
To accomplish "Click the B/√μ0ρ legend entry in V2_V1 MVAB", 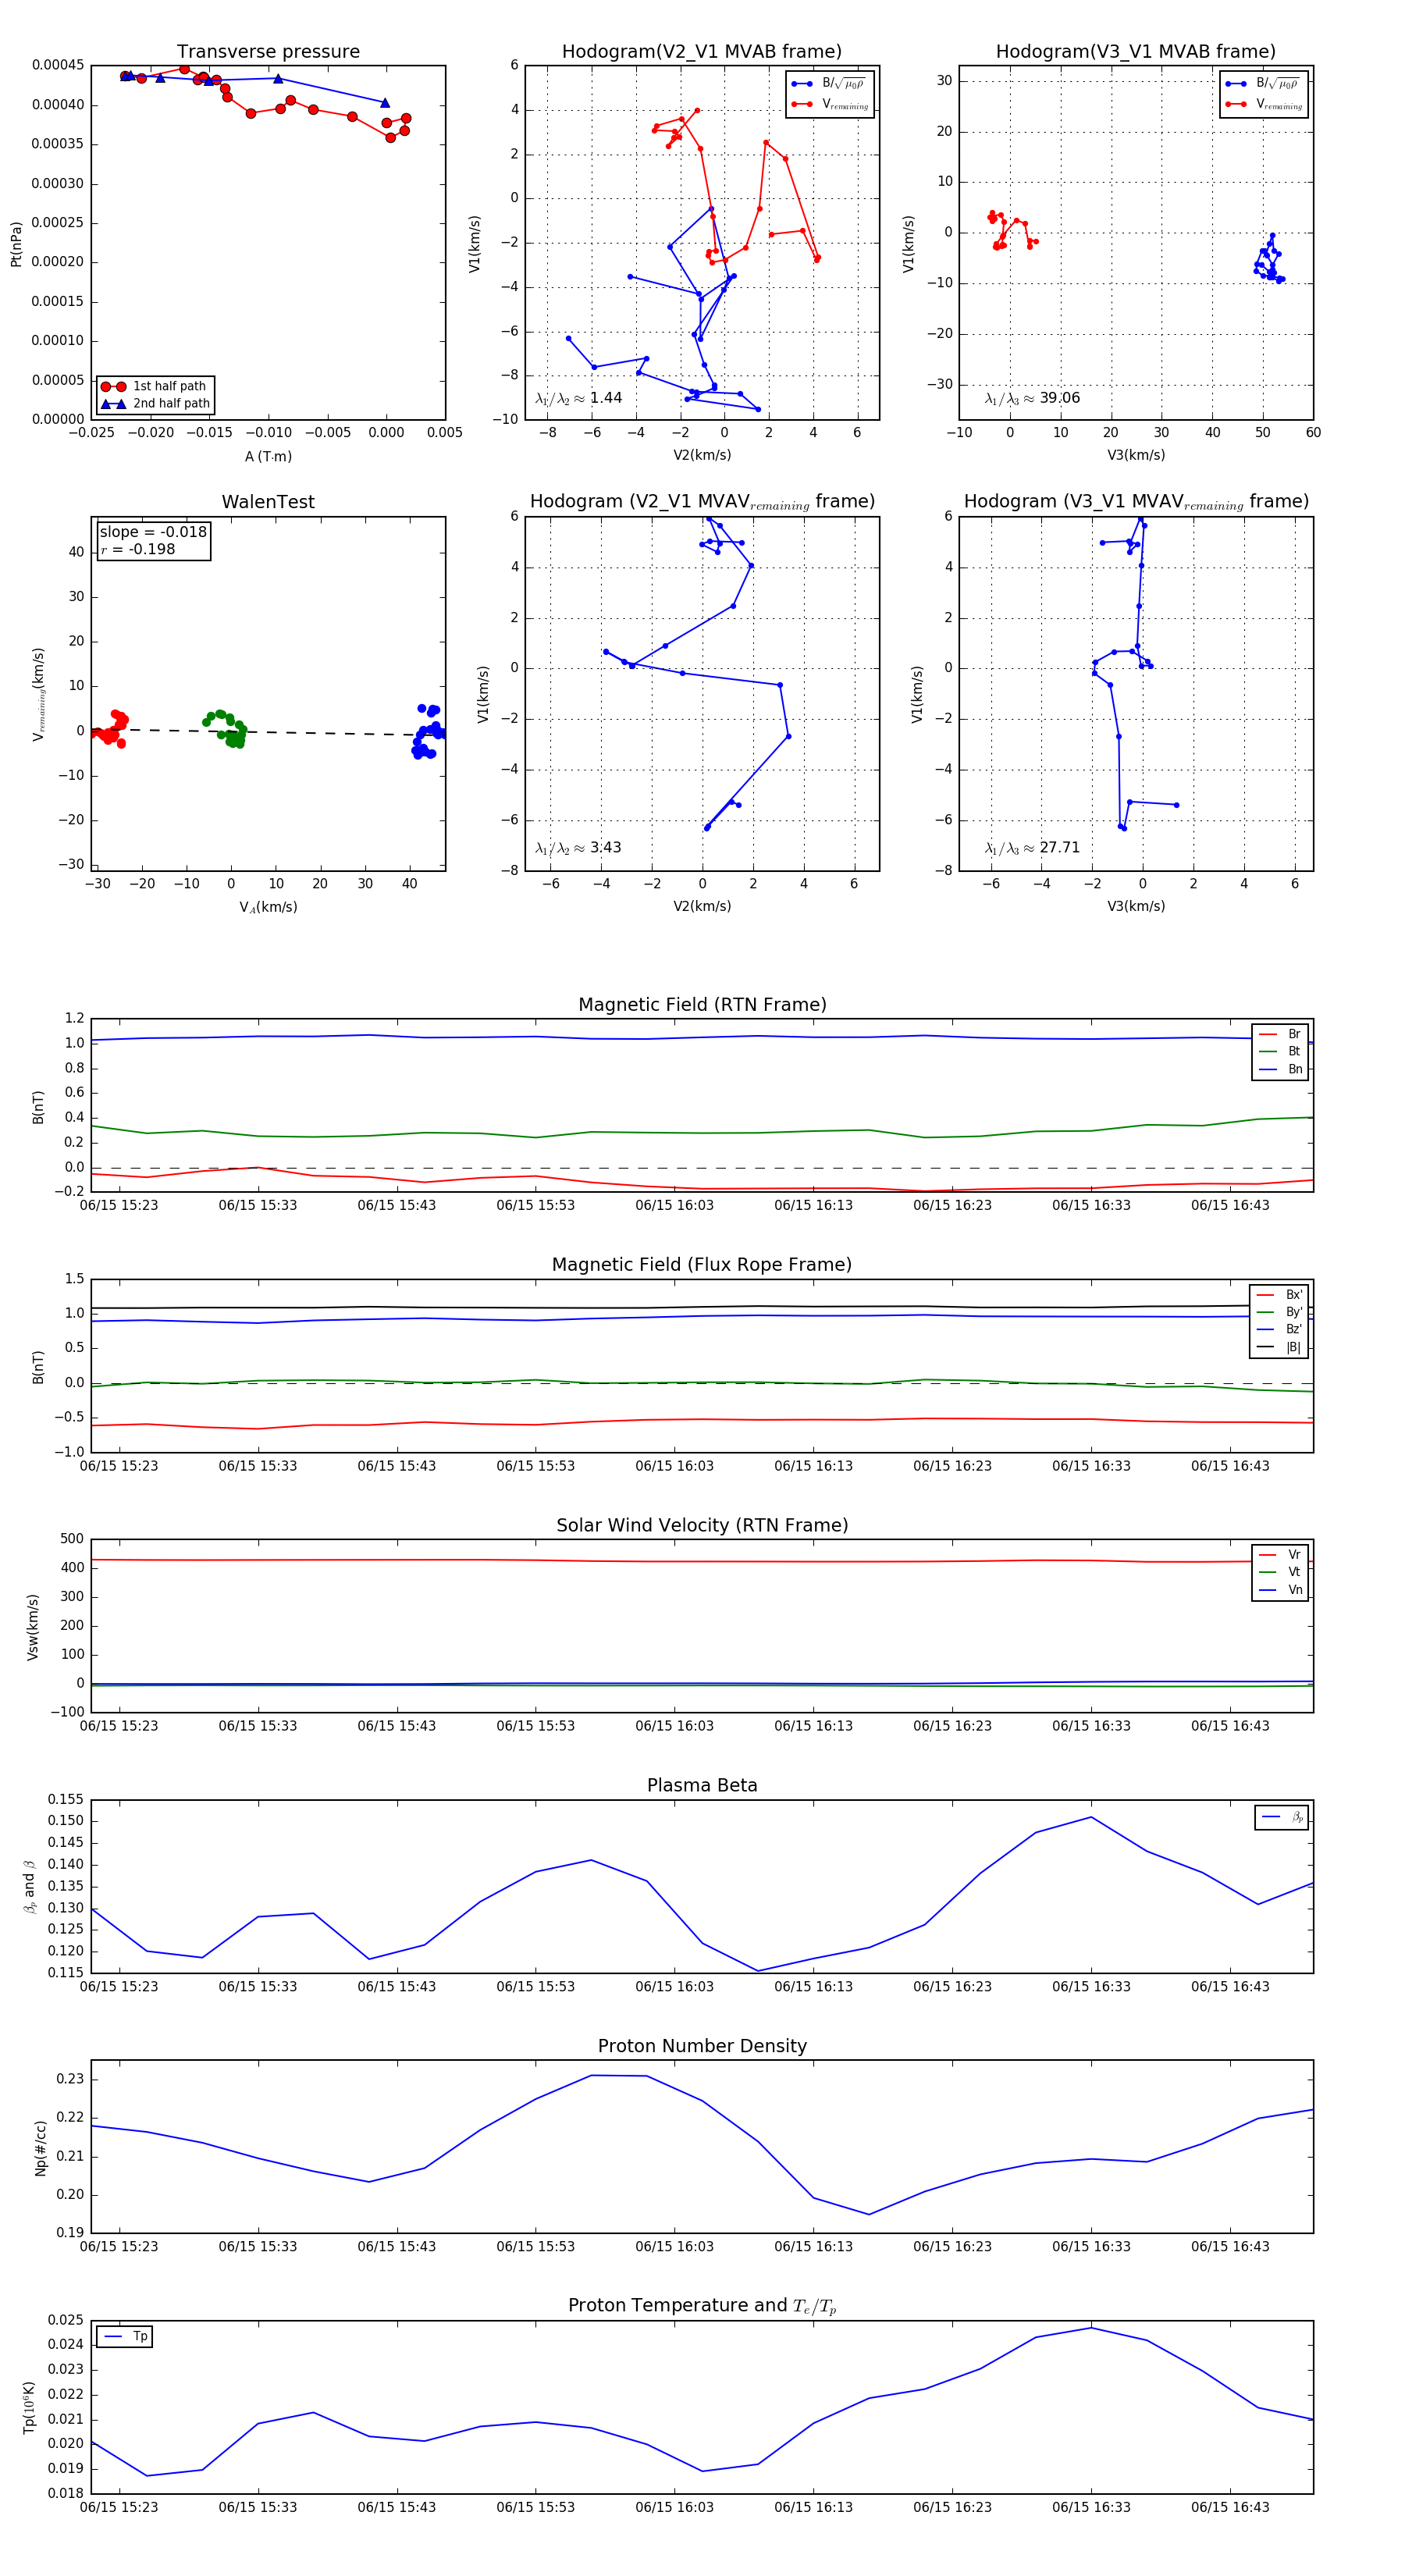I will click(830, 84).
